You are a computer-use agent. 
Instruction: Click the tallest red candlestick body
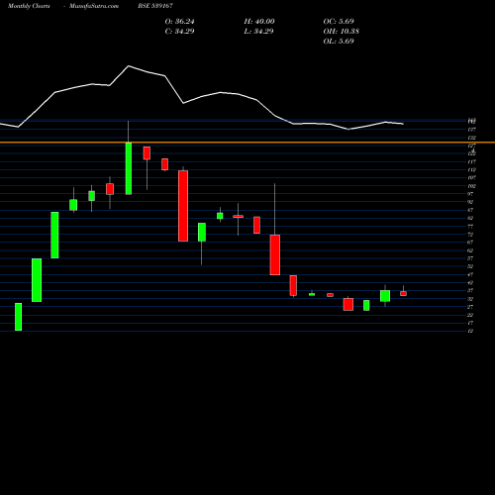click(x=183, y=206)
